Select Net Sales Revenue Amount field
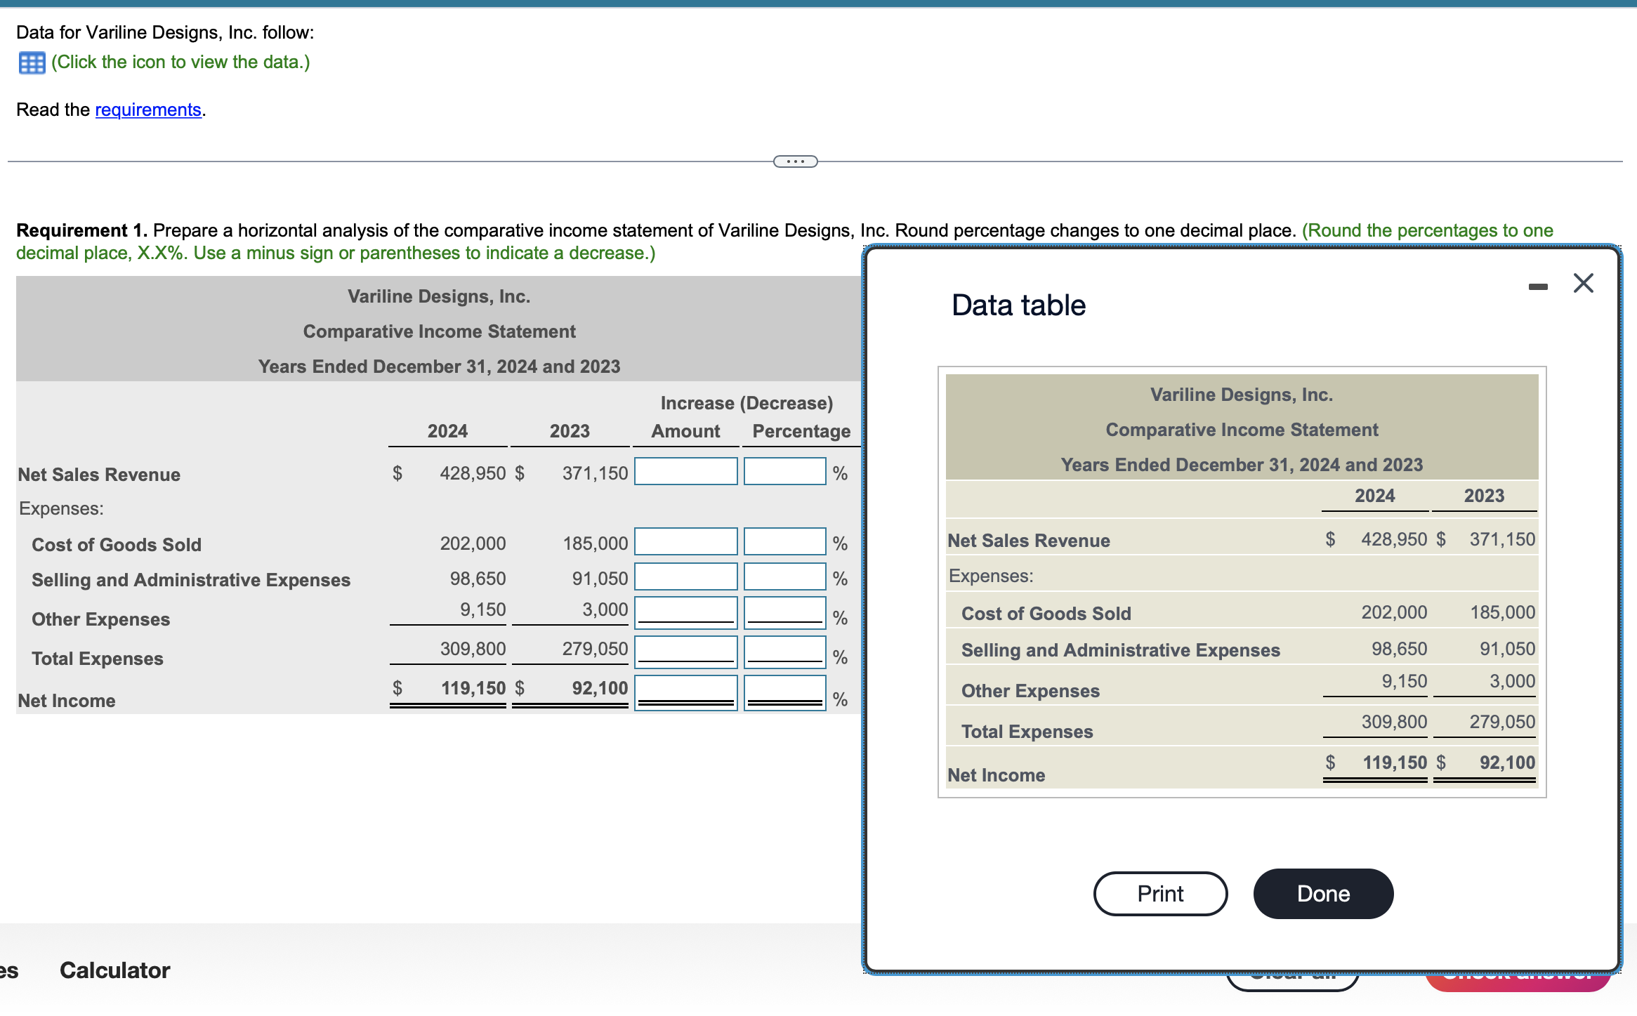The image size is (1637, 1016). point(686,471)
